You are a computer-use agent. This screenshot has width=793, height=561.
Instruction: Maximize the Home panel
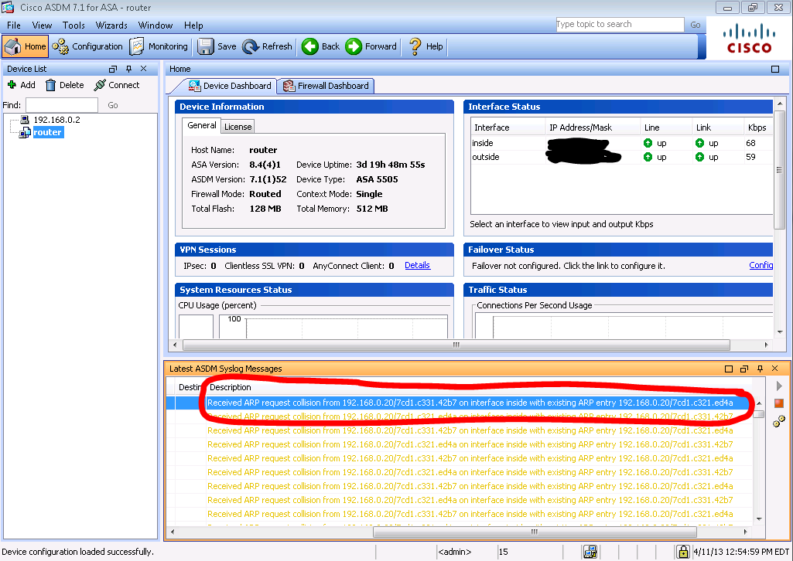pyautogui.click(x=774, y=70)
